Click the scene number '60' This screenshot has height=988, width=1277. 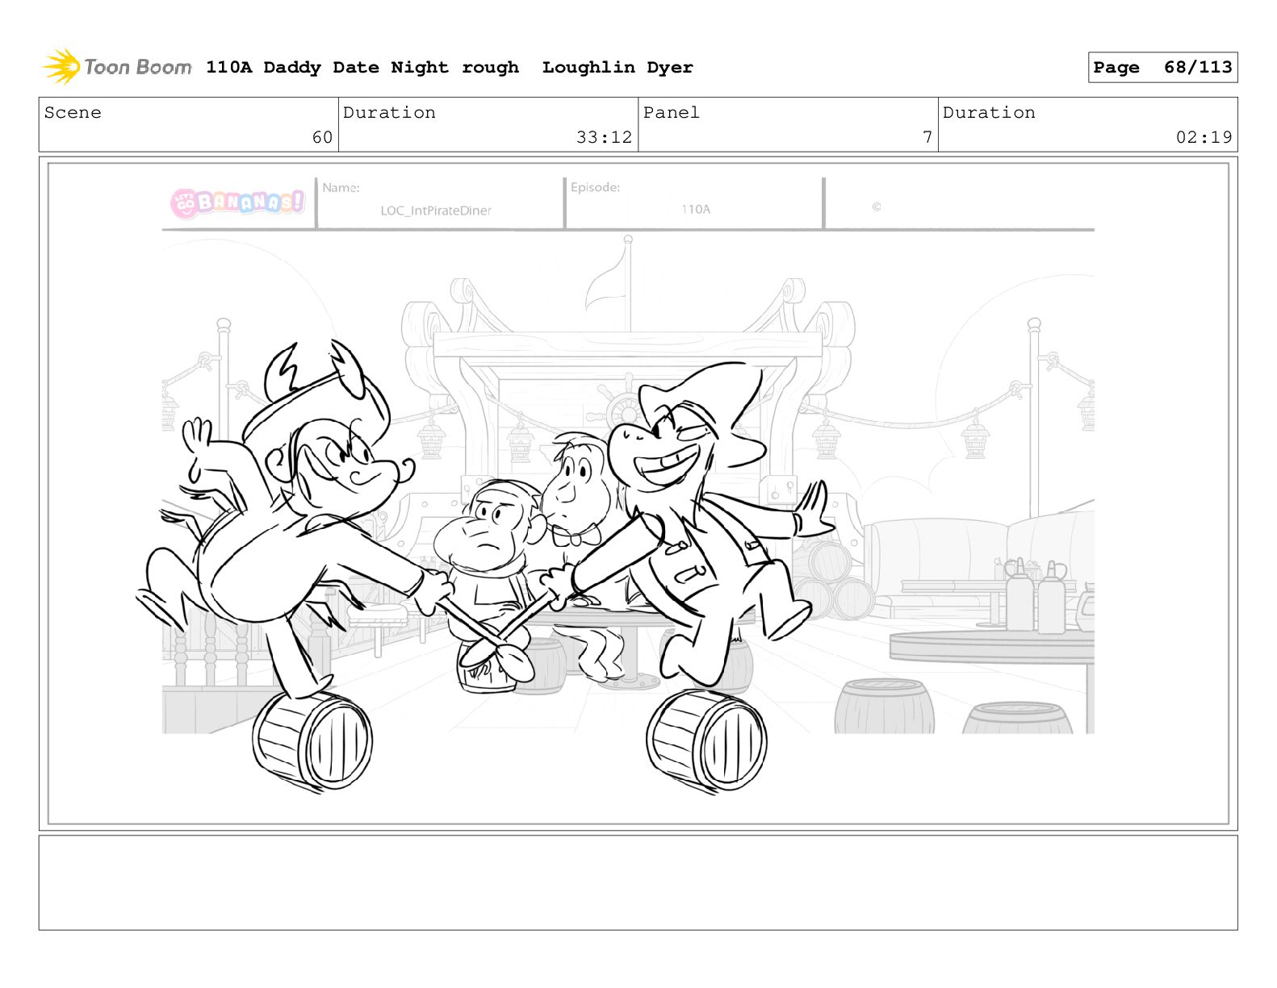coord(322,137)
